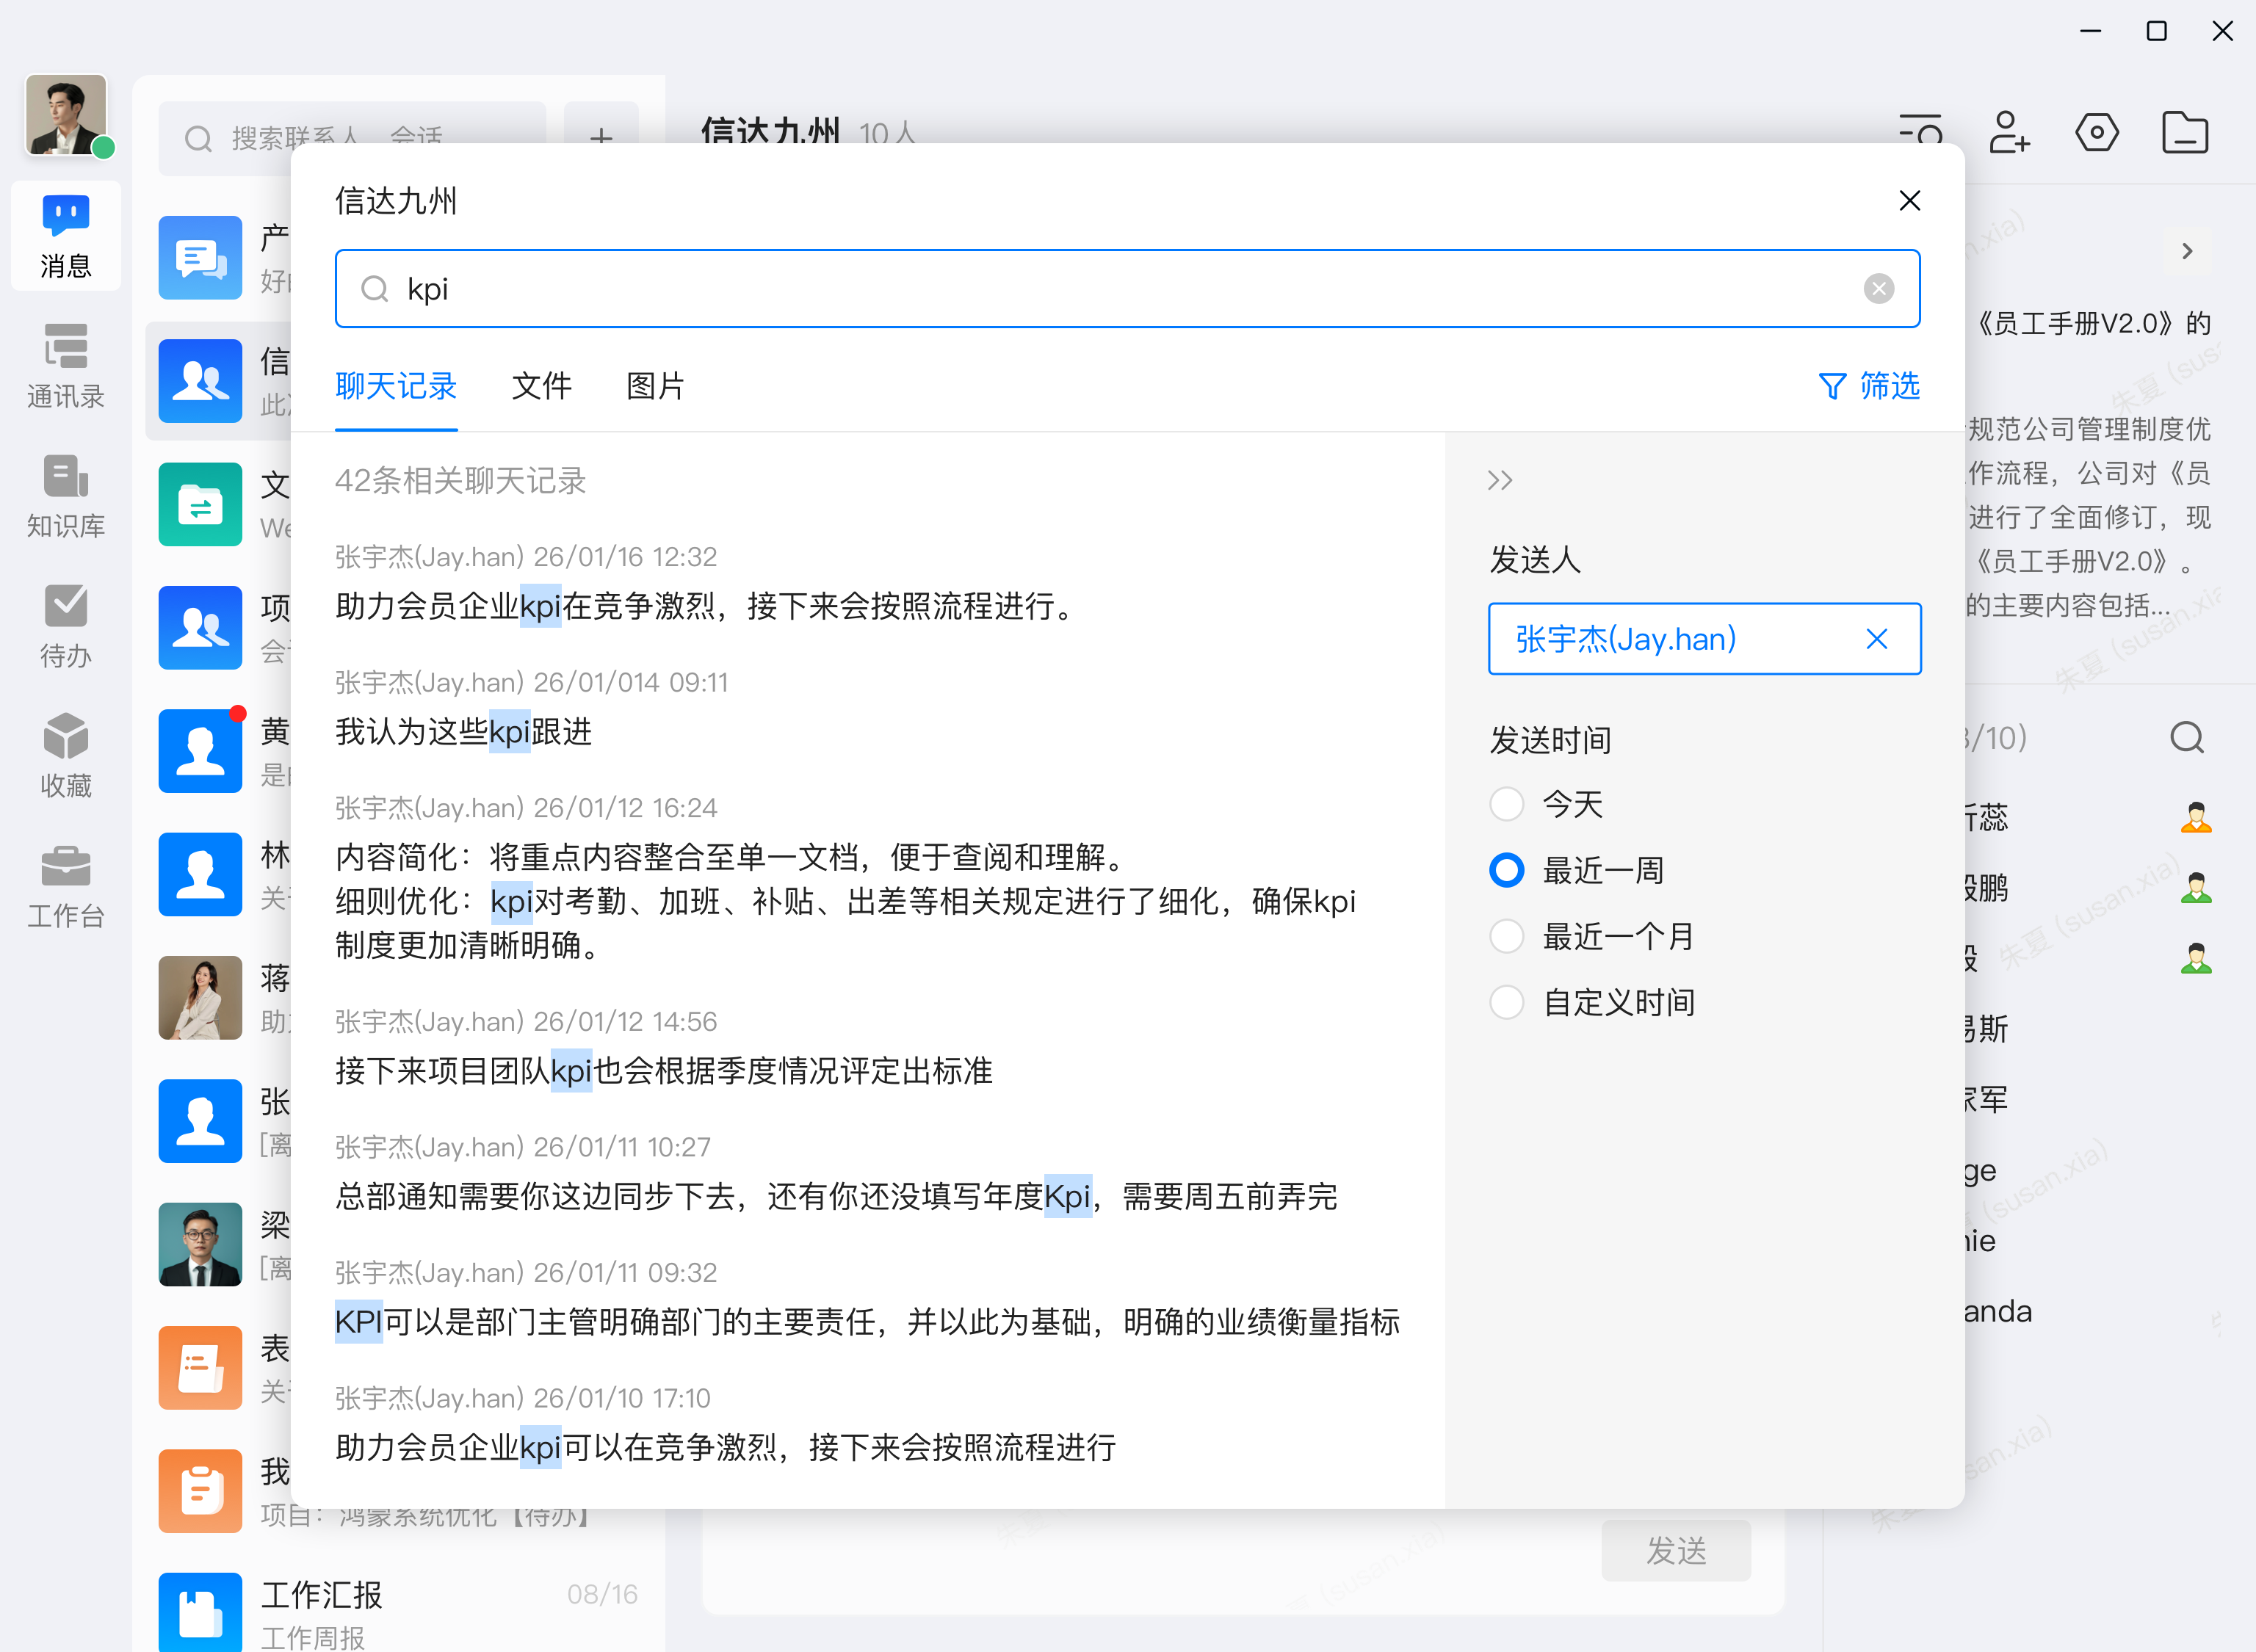Viewport: 2256px width, 1652px height.
Task: Click the 发送 send button
Action: [x=1675, y=1551]
